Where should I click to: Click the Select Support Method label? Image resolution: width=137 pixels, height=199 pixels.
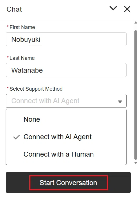36,89
